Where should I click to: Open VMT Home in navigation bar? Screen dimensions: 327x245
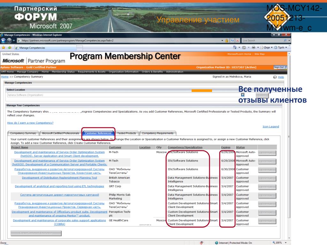pyautogui.click(x=7, y=72)
